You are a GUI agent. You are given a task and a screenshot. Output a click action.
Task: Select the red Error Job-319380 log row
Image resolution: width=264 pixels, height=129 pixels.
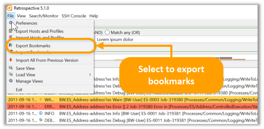point(132,106)
